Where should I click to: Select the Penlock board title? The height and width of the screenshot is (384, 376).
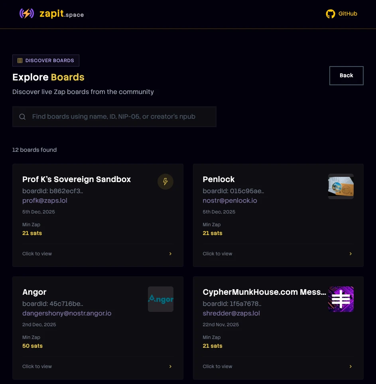(219, 179)
